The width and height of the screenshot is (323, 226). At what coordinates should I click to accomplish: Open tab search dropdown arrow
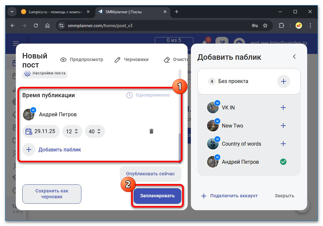tap(12, 12)
